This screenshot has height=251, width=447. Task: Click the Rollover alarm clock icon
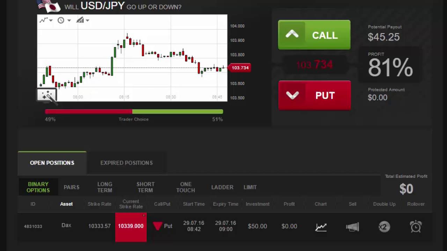tap(416, 227)
